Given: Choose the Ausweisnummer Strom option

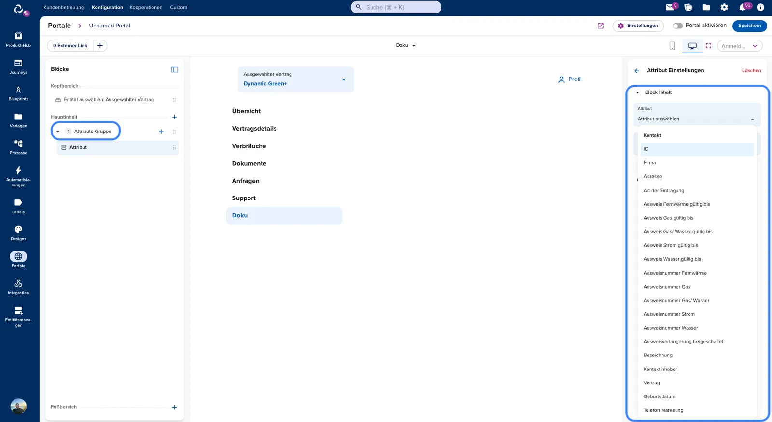Looking at the screenshot, I should [x=697, y=315].
